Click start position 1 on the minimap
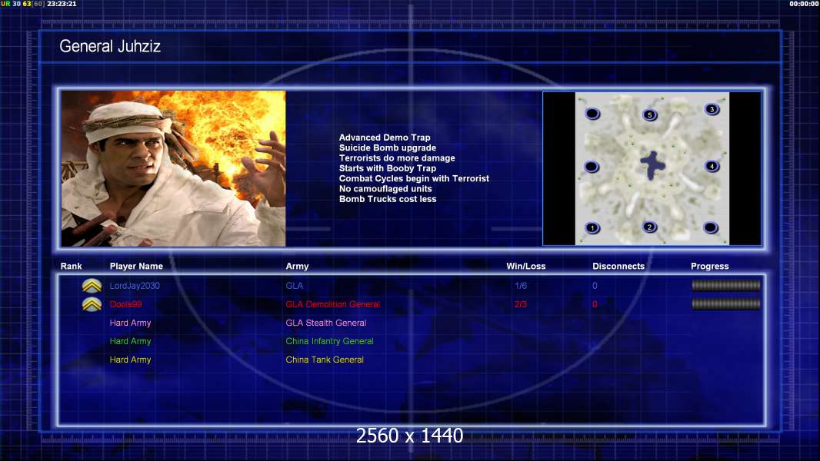 coord(592,227)
